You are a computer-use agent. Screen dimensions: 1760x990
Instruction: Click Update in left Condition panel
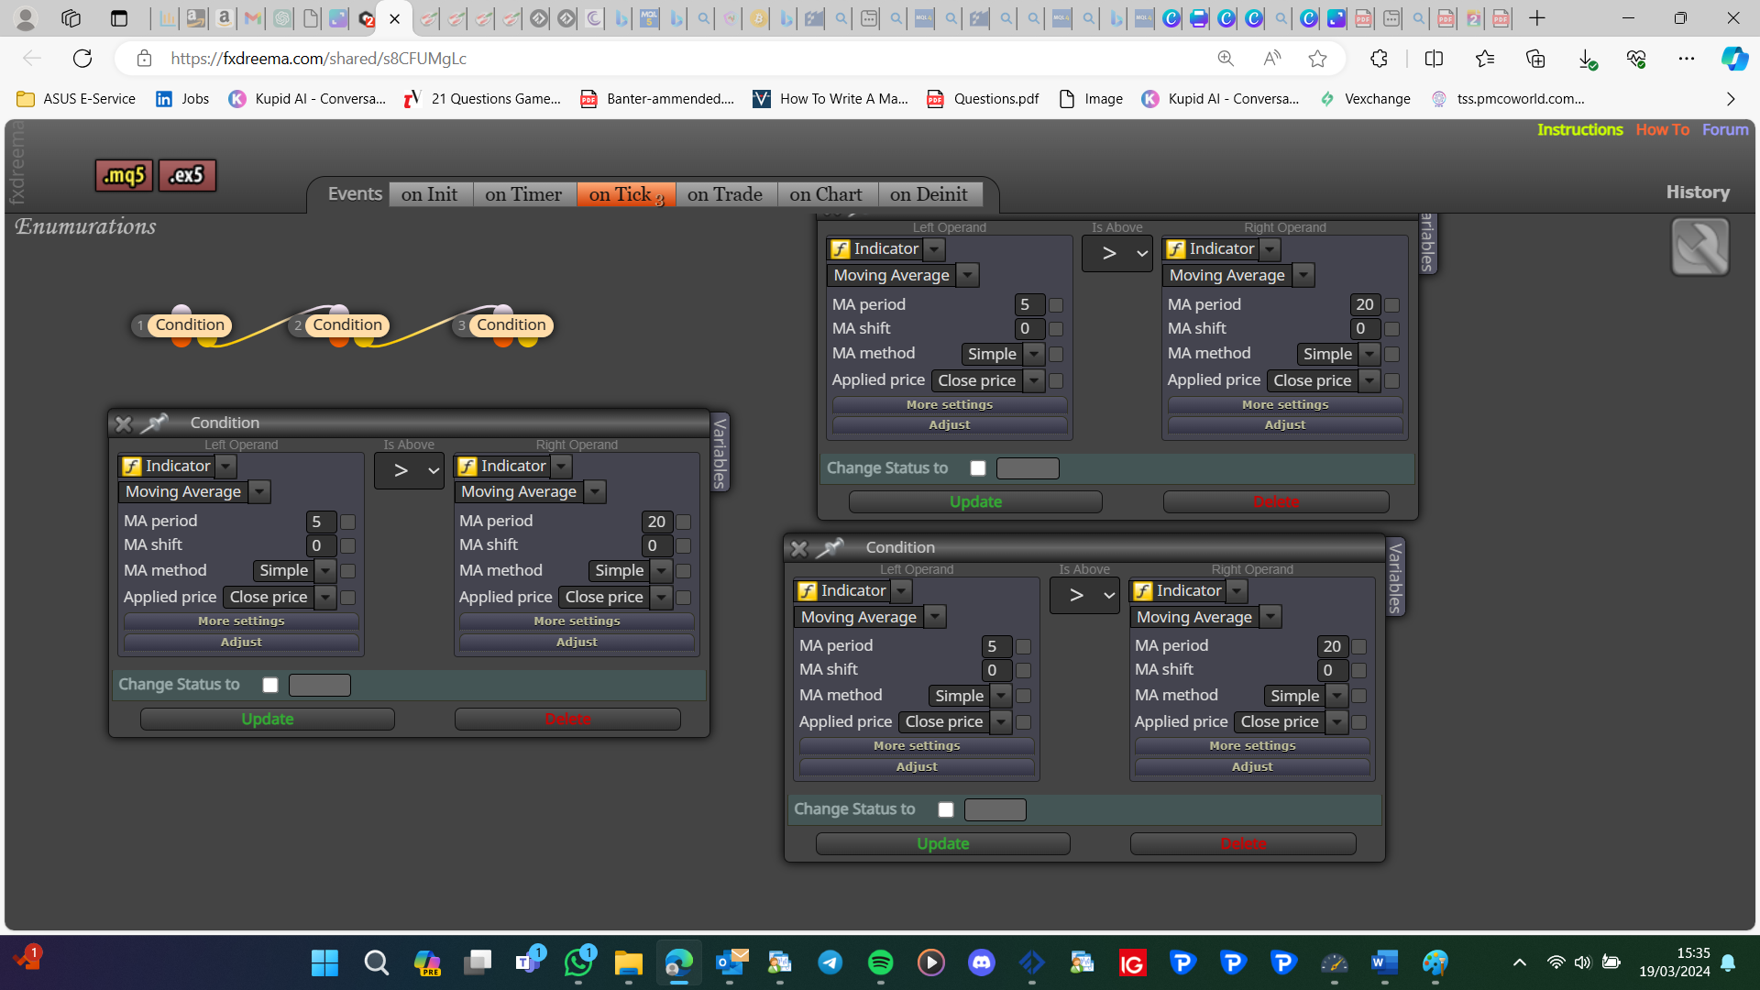tap(268, 720)
